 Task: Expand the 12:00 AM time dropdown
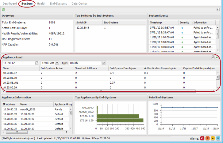(57, 63)
